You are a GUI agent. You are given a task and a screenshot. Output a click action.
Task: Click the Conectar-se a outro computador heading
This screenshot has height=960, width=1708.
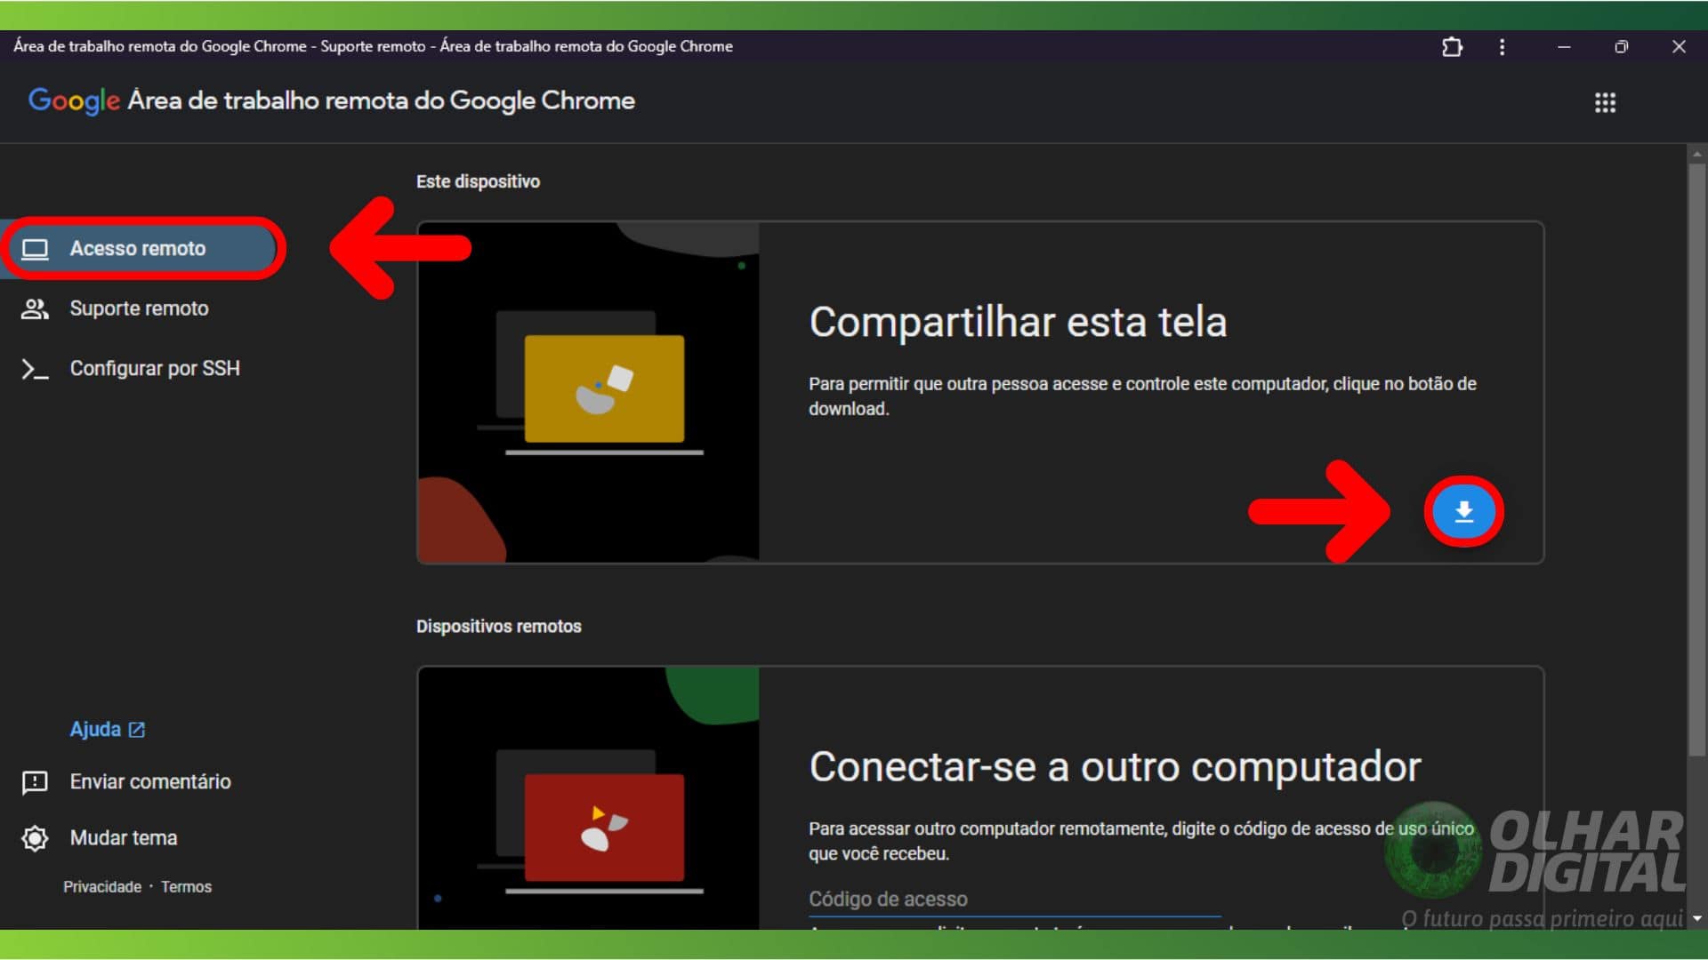pyautogui.click(x=1115, y=766)
